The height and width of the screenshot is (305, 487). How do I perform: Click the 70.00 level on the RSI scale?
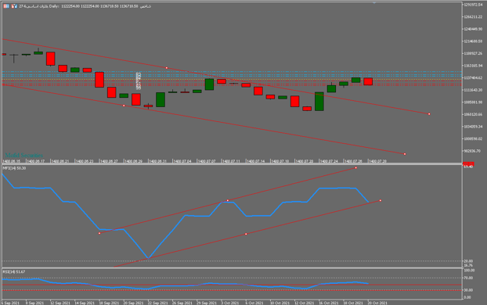[468, 278]
